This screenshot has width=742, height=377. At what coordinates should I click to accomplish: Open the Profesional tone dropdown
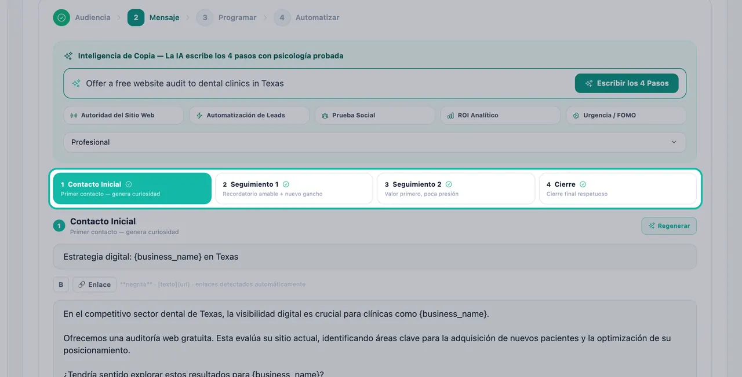pyautogui.click(x=374, y=142)
